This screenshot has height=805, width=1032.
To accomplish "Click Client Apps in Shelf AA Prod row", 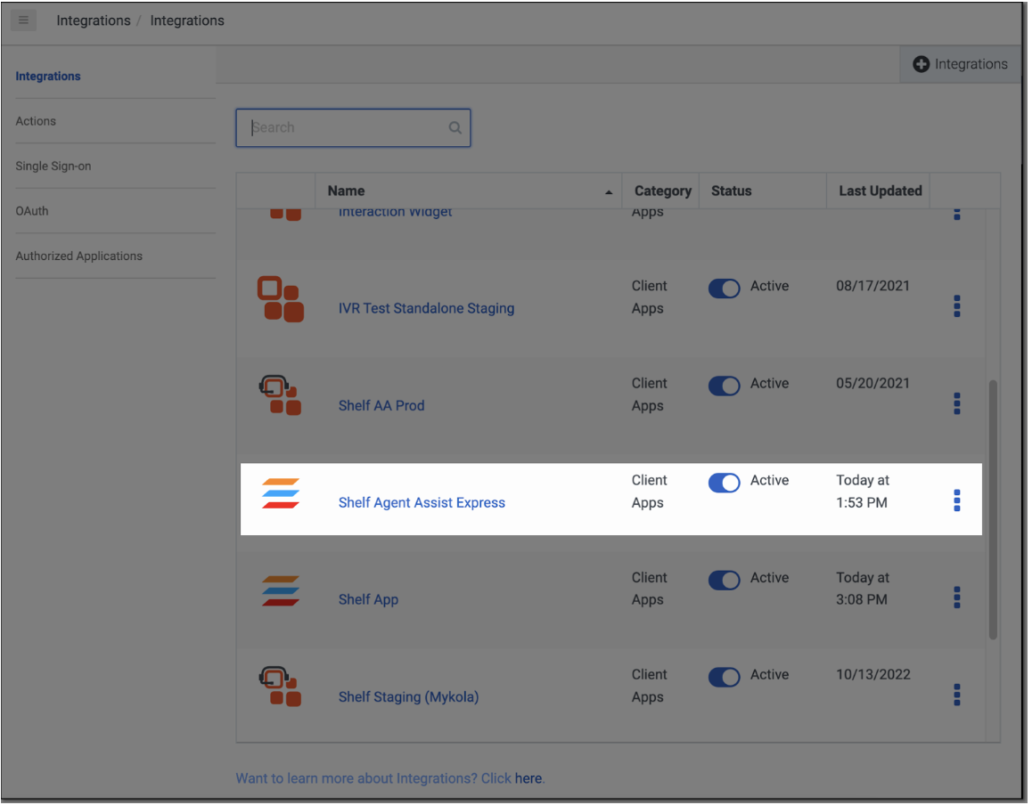I will [x=649, y=394].
